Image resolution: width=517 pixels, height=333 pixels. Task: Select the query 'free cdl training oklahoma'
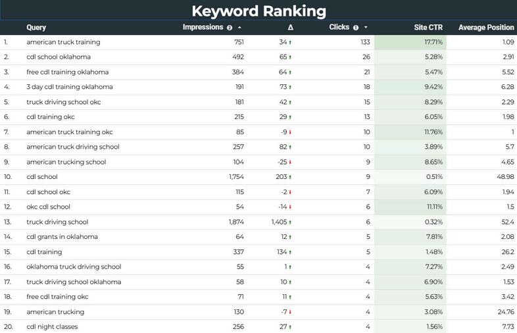pyautogui.click(x=67, y=72)
